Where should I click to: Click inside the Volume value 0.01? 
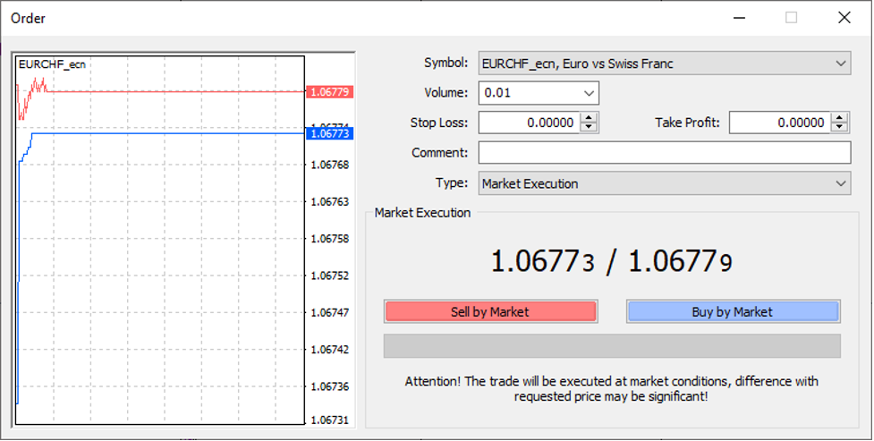pos(528,93)
